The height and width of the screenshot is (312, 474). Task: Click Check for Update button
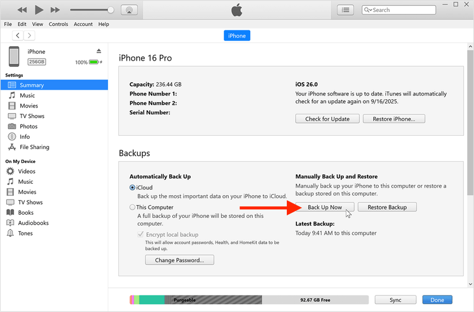327,119
